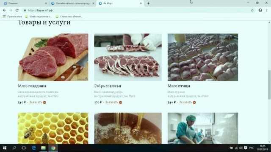This screenshot has height=152, width=271.
Task: Close the Главная tab
Action: tap(46, 3)
